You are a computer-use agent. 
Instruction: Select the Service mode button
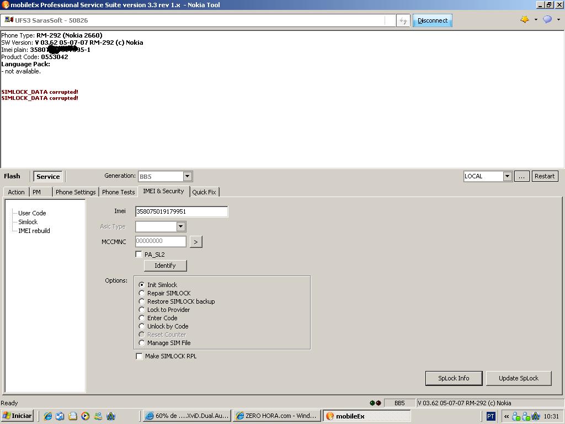point(48,177)
